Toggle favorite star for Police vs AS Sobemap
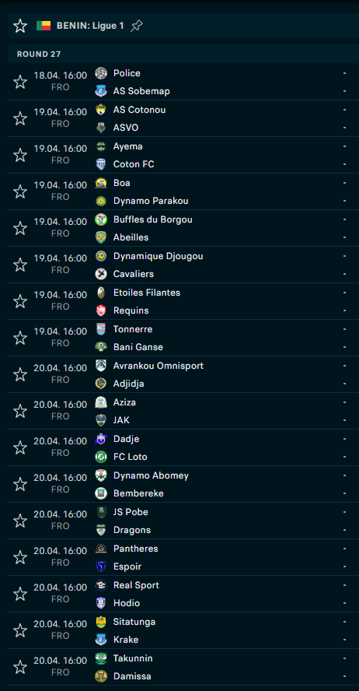The width and height of the screenshot is (359, 691). 20,82
